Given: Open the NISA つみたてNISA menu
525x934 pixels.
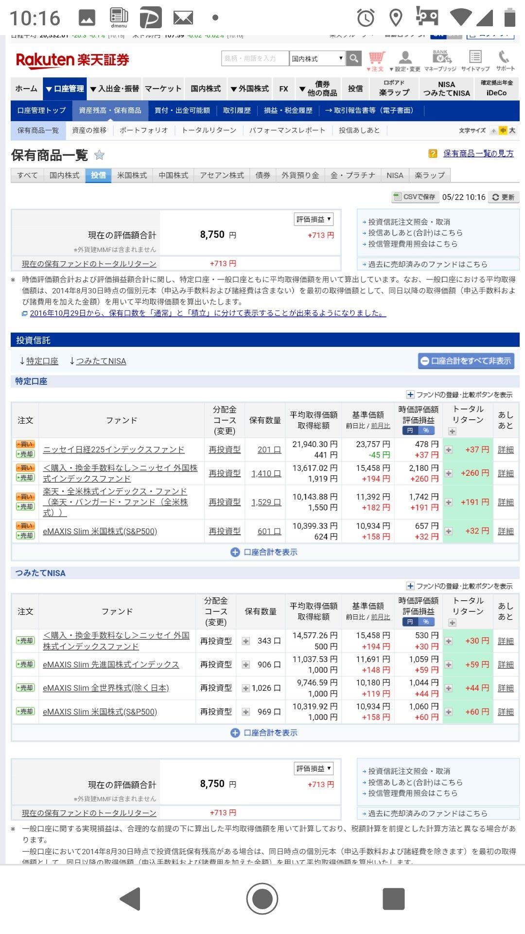Looking at the screenshot, I should [x=446, y=89].
